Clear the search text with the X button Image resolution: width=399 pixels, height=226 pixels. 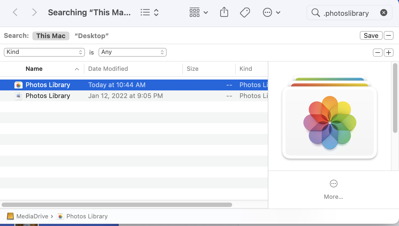(384, 13)
